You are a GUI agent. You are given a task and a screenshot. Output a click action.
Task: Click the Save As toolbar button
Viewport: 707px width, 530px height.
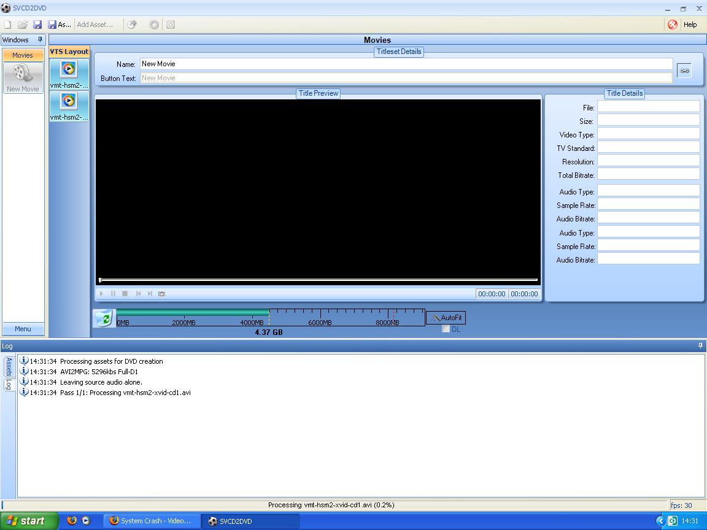point(60,25)
